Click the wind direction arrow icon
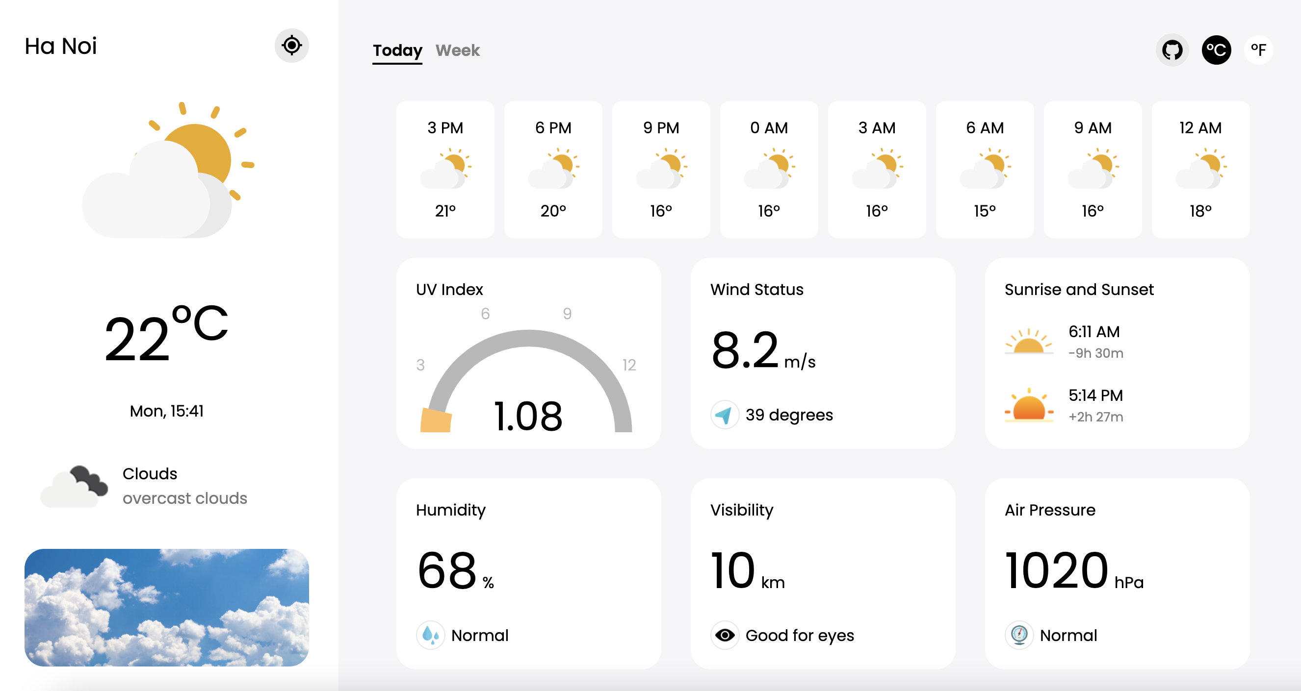This screenshot has width=1301, height=691. click(724, 415)
